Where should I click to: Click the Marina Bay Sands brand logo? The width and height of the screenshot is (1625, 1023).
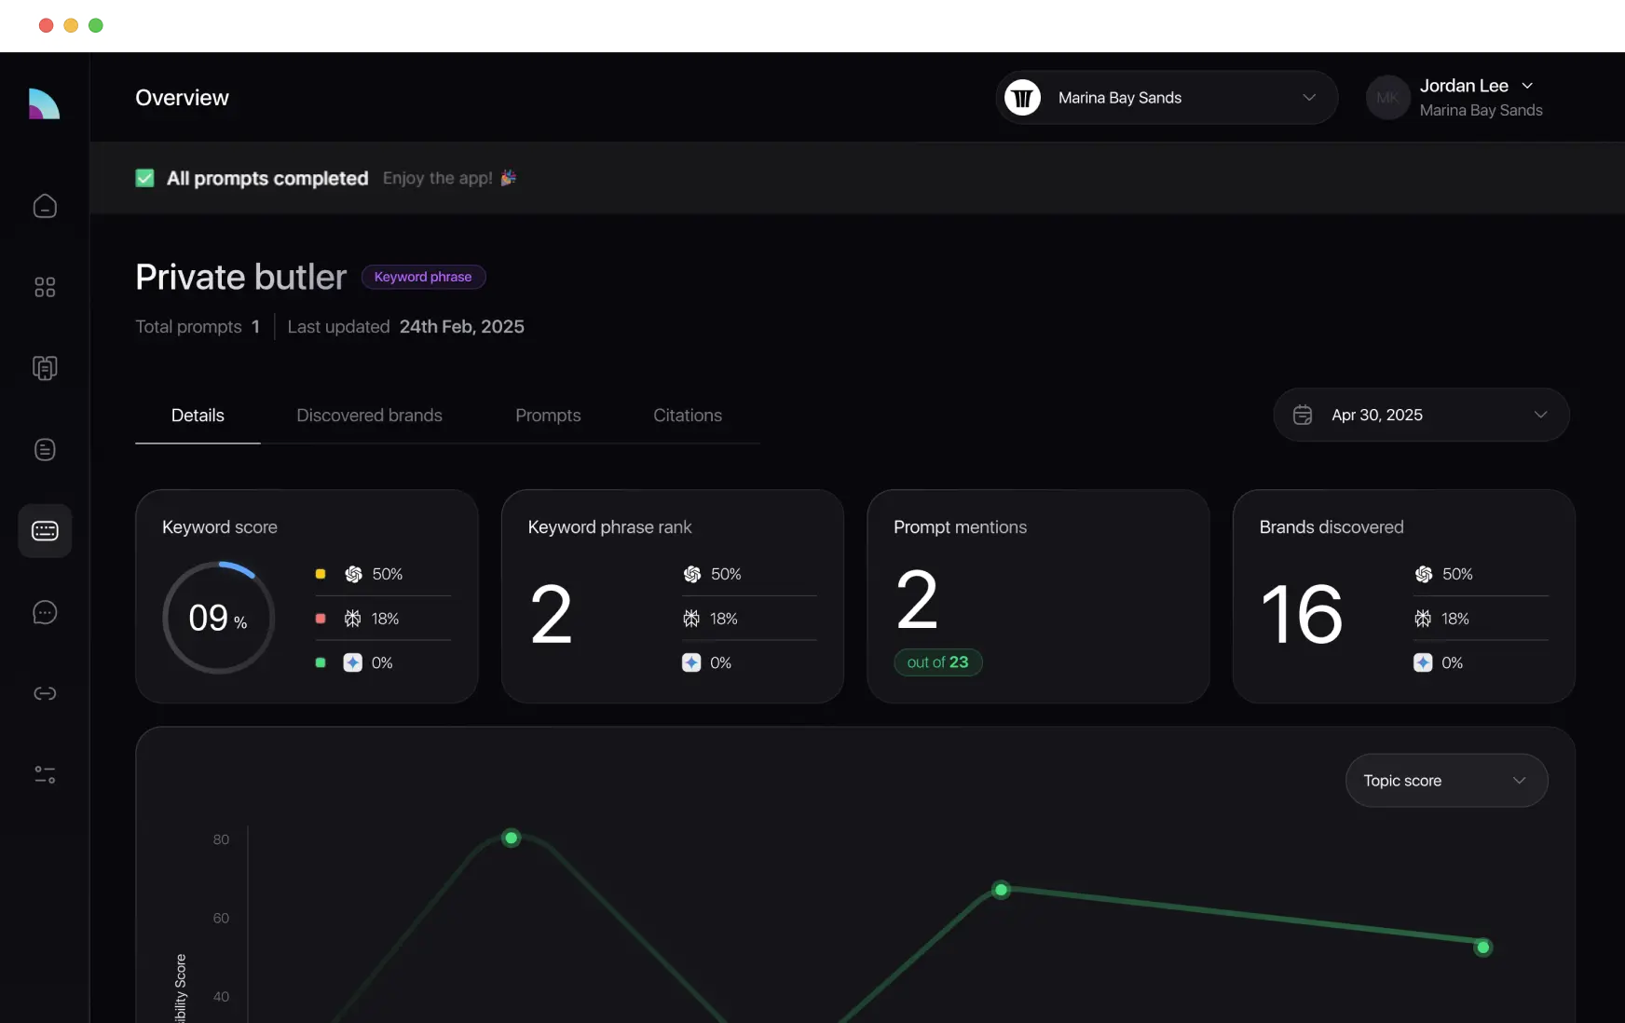click(x=1022, y=97)
